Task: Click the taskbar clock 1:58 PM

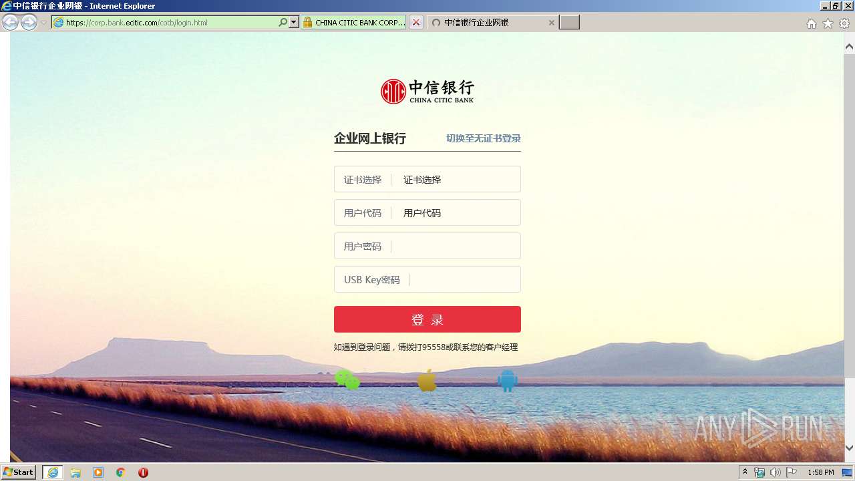Action: click(820, 472)
